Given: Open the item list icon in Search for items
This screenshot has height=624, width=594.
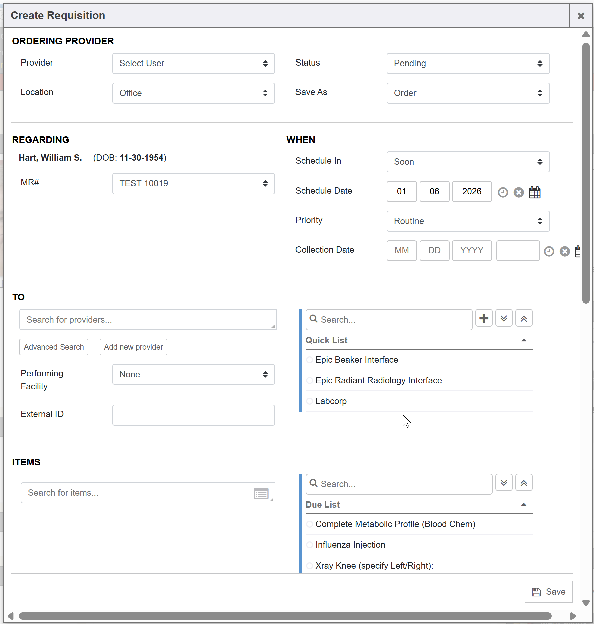Looking at the screenshot, I should tap(261, 493).
